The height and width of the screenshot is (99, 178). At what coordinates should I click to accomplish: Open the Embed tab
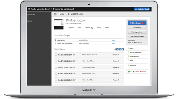tap(107, 28)
